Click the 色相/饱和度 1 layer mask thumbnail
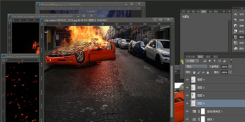The width and height of the screenshot is (245, 122). pos(203,111)
